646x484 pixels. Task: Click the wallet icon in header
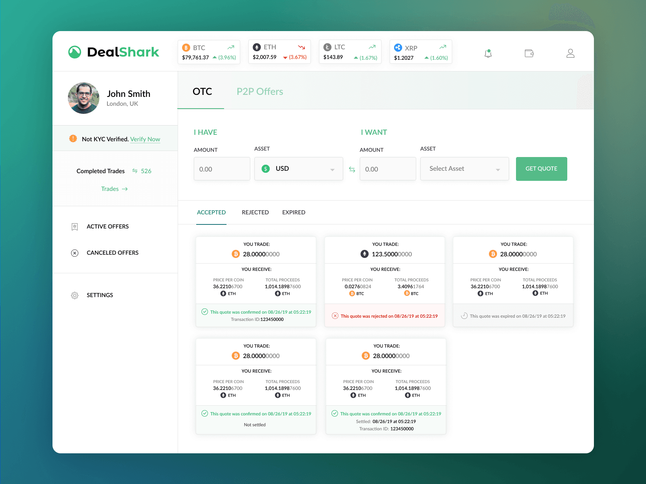coord(529,53)
